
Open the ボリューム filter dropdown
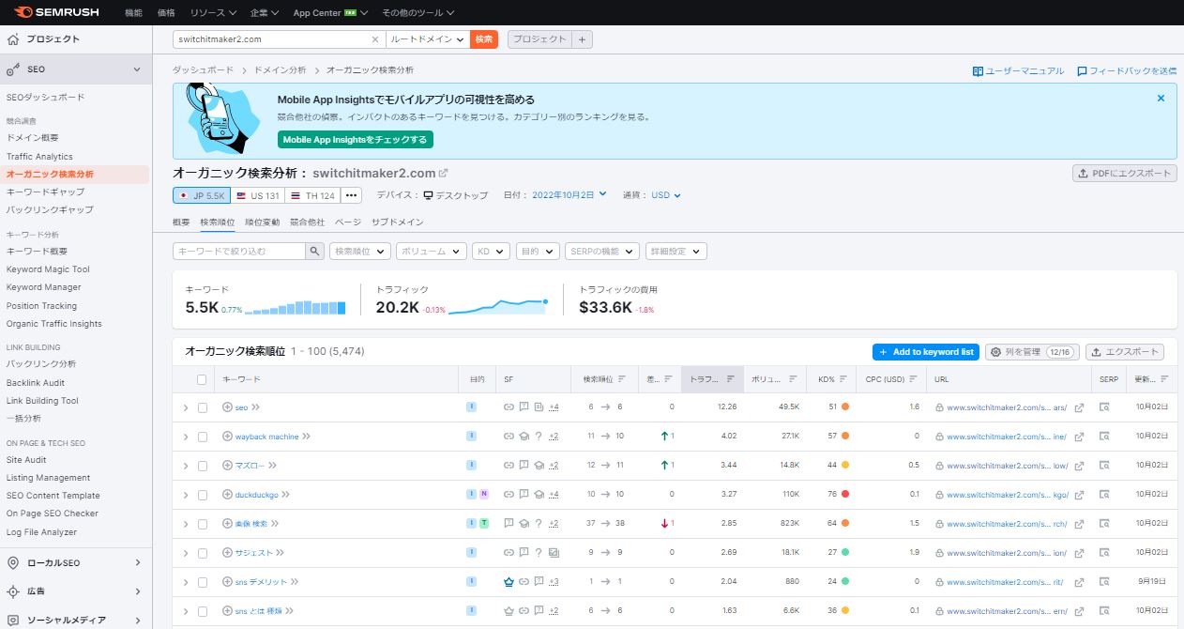tap(432, 252)
